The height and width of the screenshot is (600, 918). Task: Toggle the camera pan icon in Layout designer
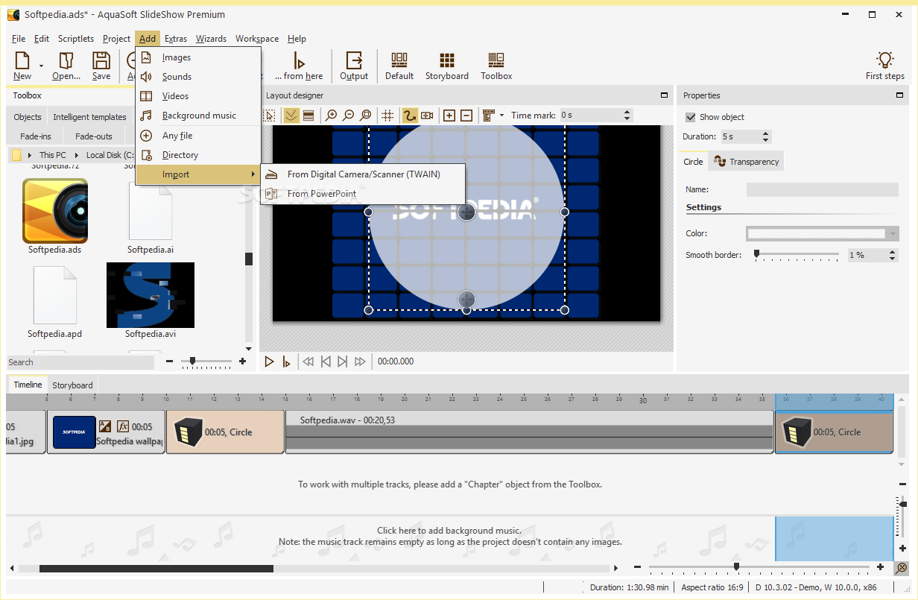pos(427,116)
